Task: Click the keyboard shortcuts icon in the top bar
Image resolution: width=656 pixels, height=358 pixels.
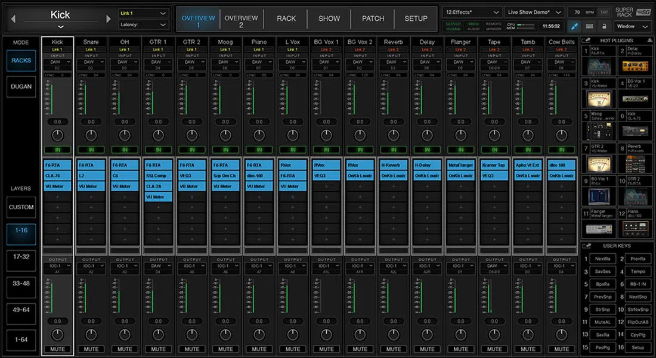Action: (x=590, y=26)
